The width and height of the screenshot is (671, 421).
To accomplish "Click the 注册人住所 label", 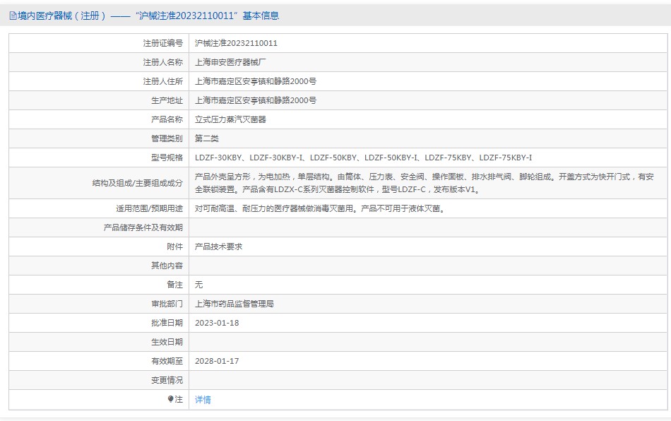I will (x=162, y=81).
